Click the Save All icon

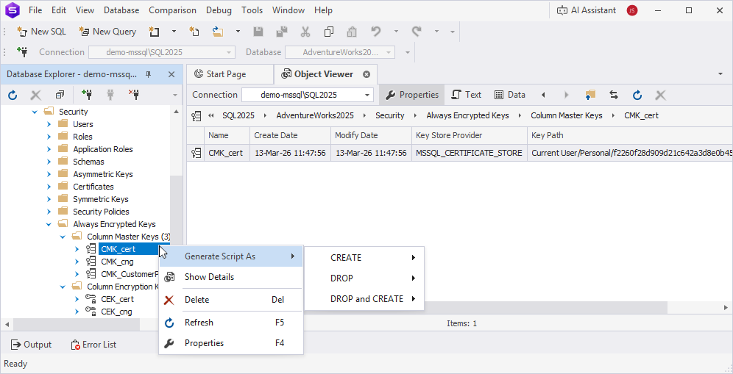click(x=281, y=32)
